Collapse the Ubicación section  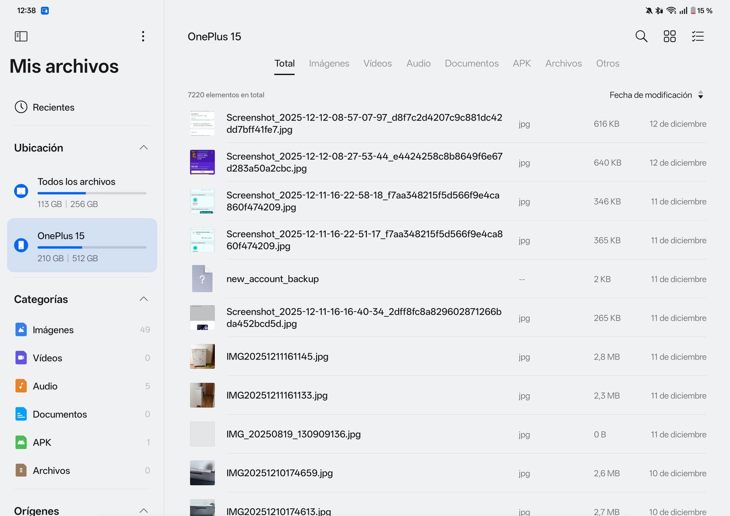point(144,148)
